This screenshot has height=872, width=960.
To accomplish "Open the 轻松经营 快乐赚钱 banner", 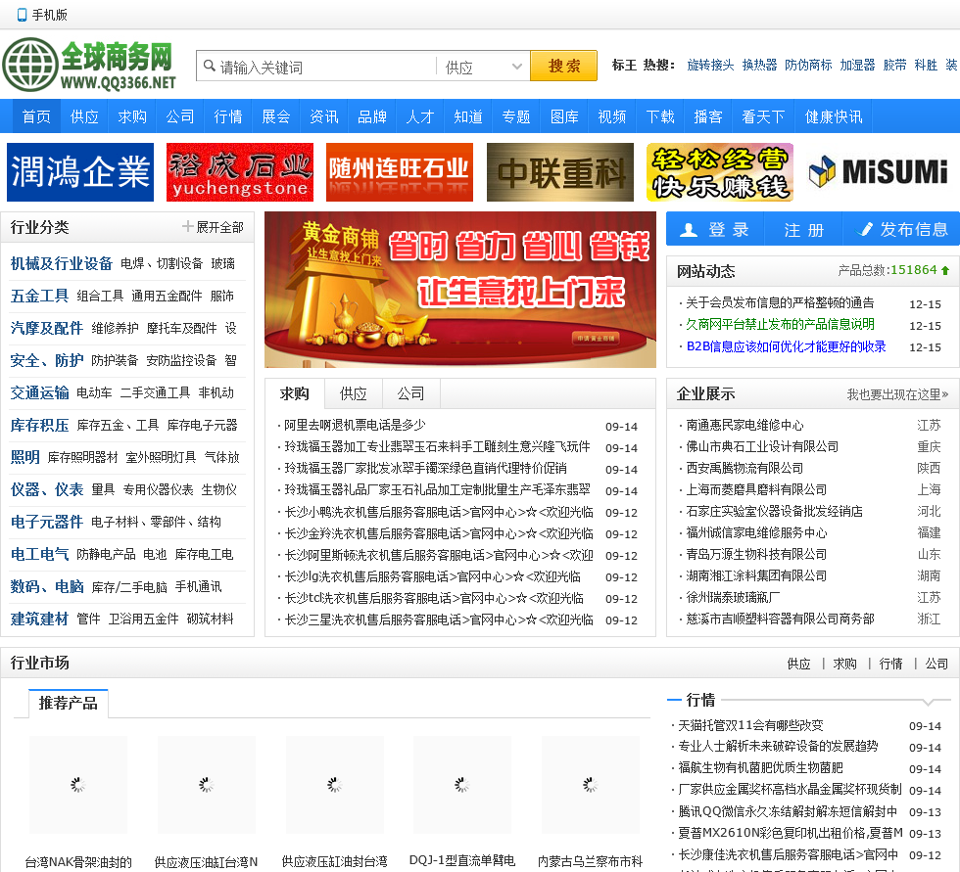I will pyautogui.click(x=720, y=172).
